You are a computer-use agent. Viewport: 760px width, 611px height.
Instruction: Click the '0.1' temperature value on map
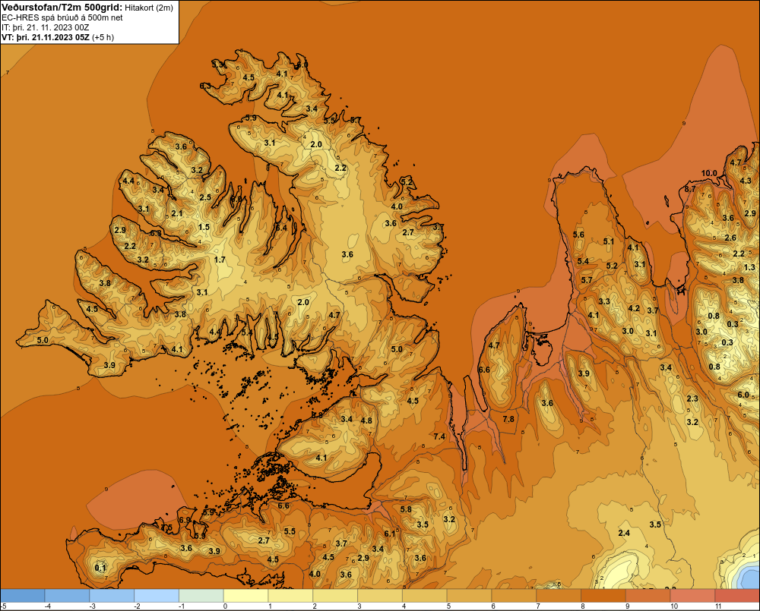tap(100, 568)
